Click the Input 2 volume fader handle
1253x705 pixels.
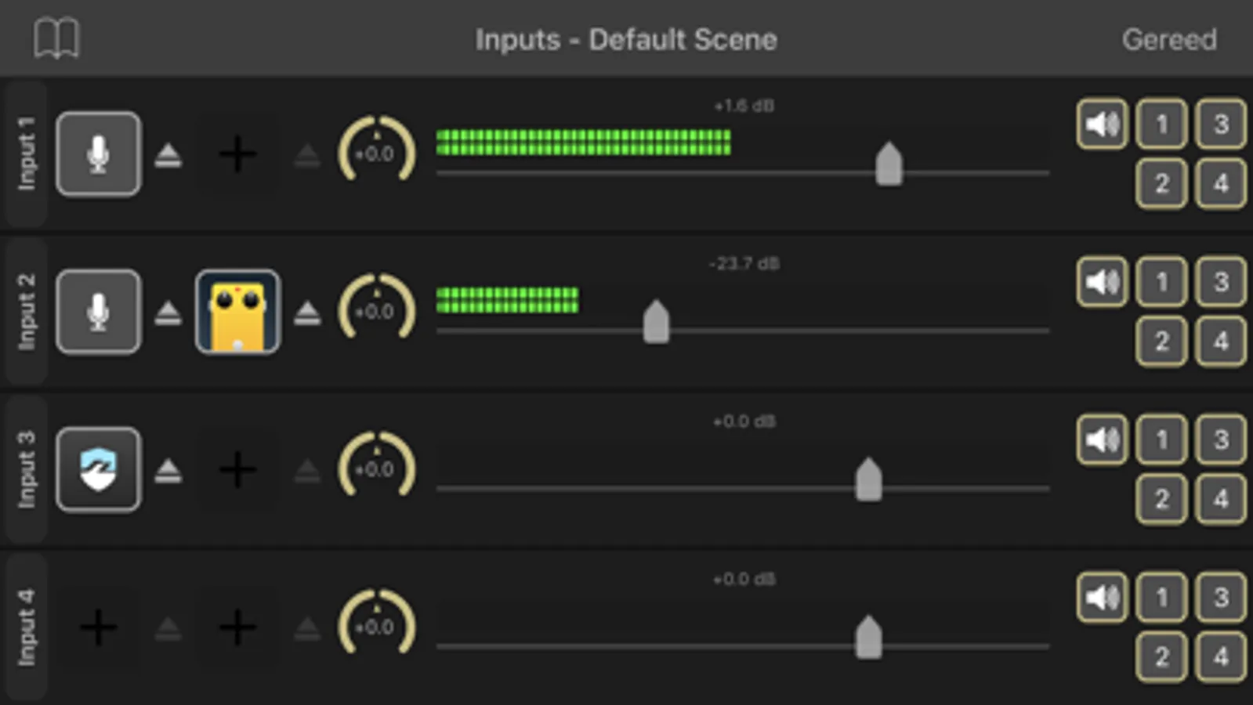click(656, 321)
